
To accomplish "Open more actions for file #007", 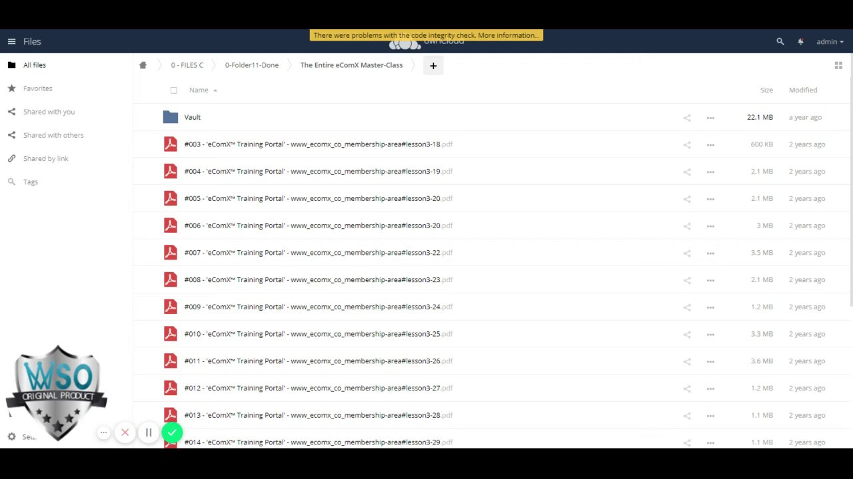I will pyautogui.click(x=710, y=253).
